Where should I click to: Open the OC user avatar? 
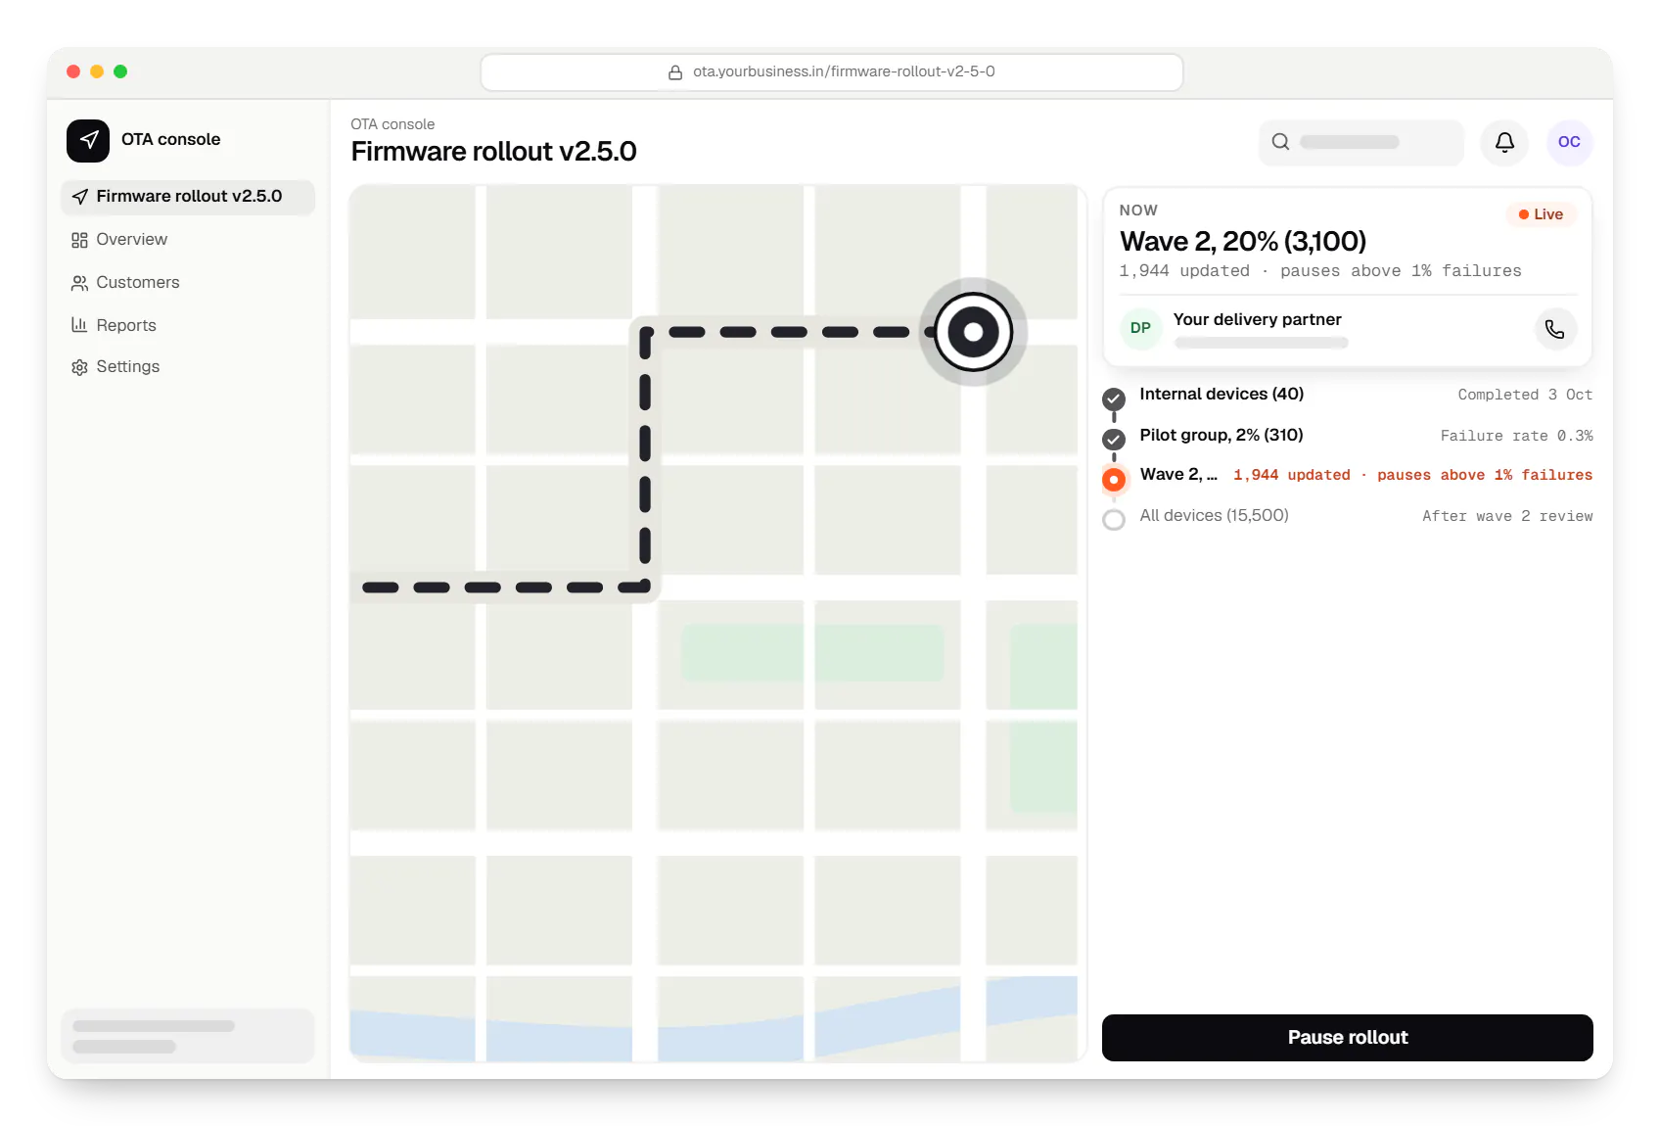pos(1569,142)
